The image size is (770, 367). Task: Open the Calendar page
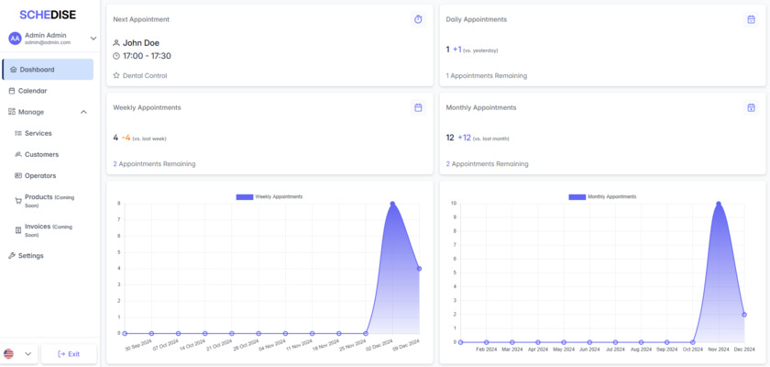tap(32, 91)
